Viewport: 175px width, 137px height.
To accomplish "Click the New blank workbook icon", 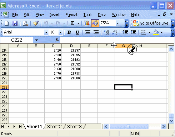I will point(7,23).
